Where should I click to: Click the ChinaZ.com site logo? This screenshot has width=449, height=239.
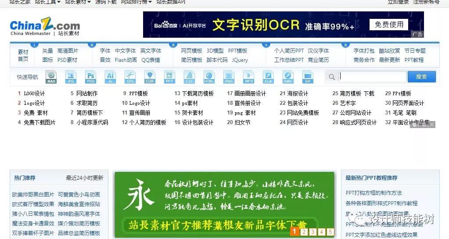point(45,26)
